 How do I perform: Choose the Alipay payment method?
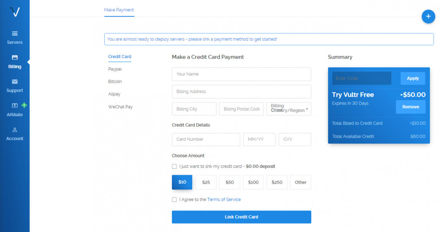coord(114,94)
